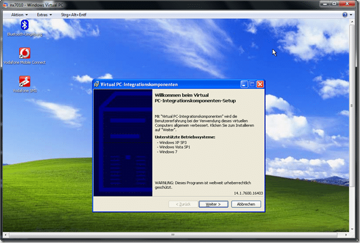
Task: Click the 'Windows 7' list entry
Action: (x=167, y=152)
